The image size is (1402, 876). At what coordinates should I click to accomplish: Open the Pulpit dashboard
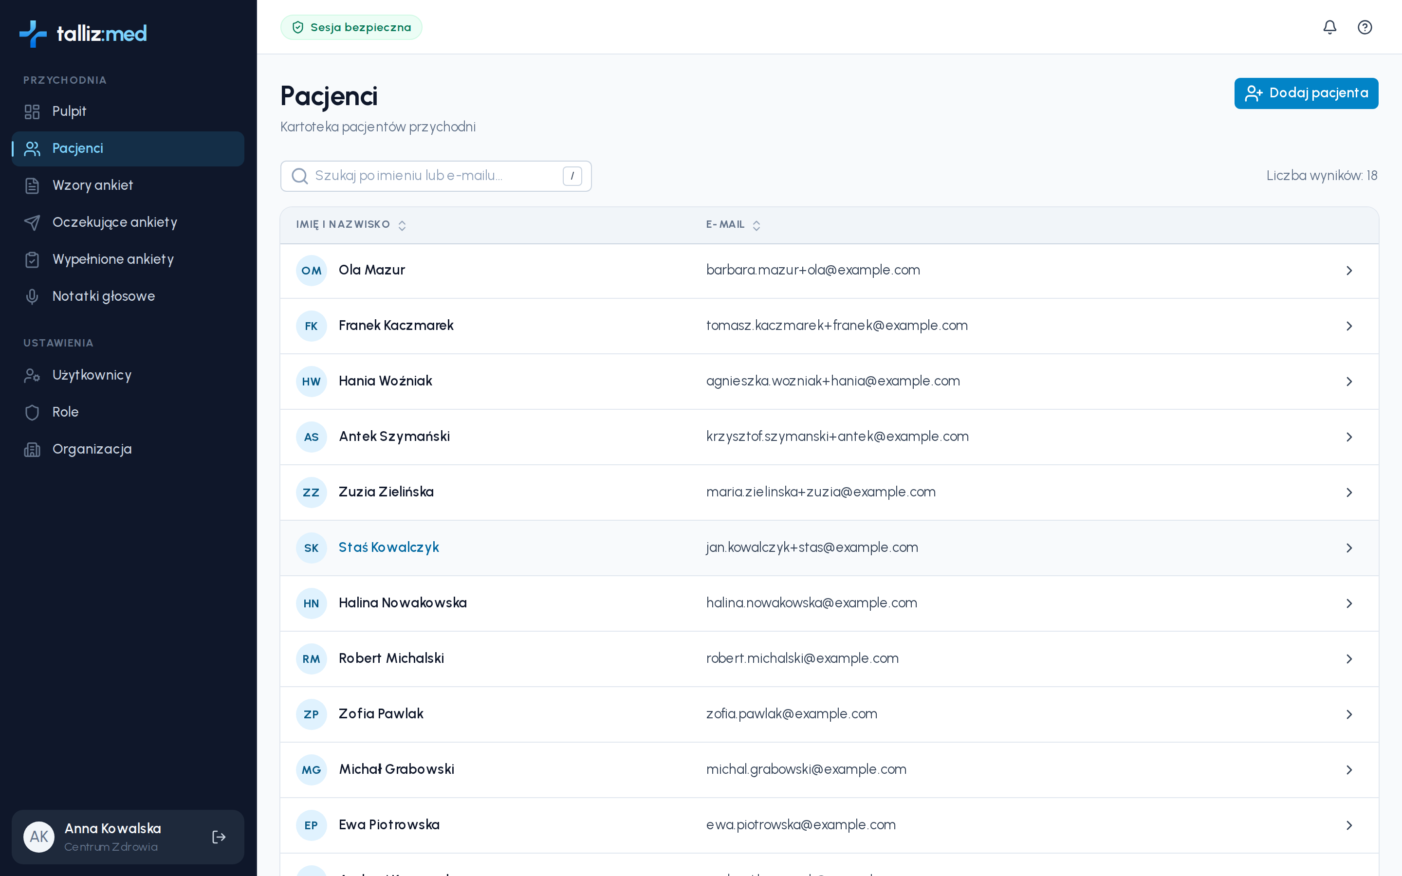(x=128, y=111)
